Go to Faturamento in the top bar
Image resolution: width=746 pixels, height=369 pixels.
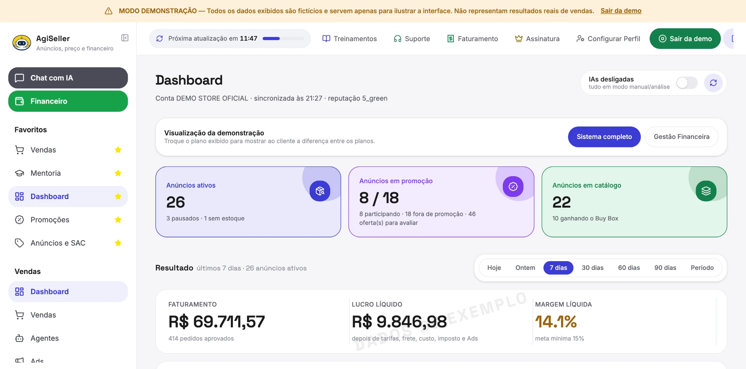pyautogui.click(x=472, y=38)
